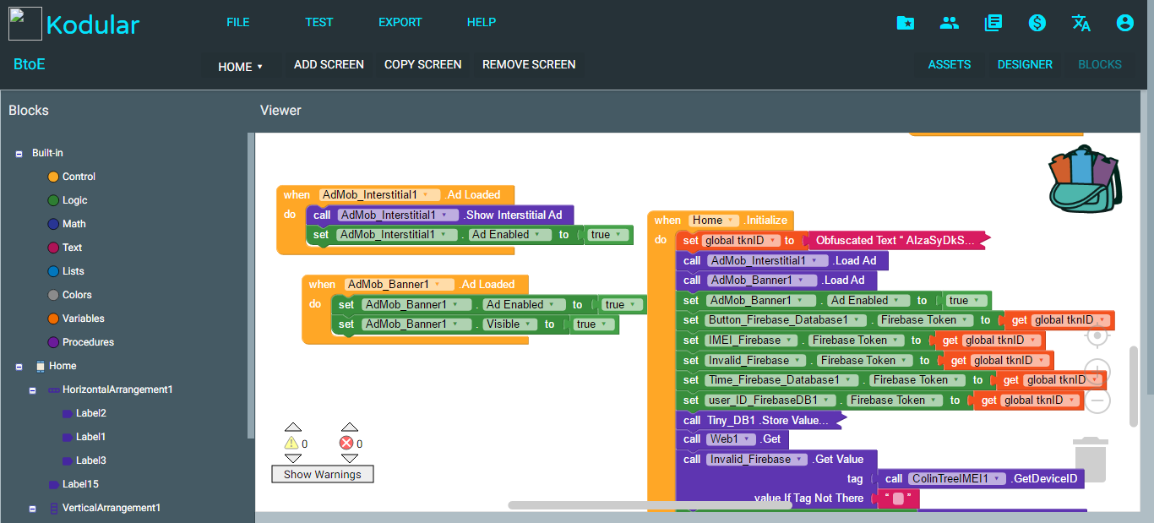Click the Show Warnings button
1154x523 pixels.
tap(323, 474)
